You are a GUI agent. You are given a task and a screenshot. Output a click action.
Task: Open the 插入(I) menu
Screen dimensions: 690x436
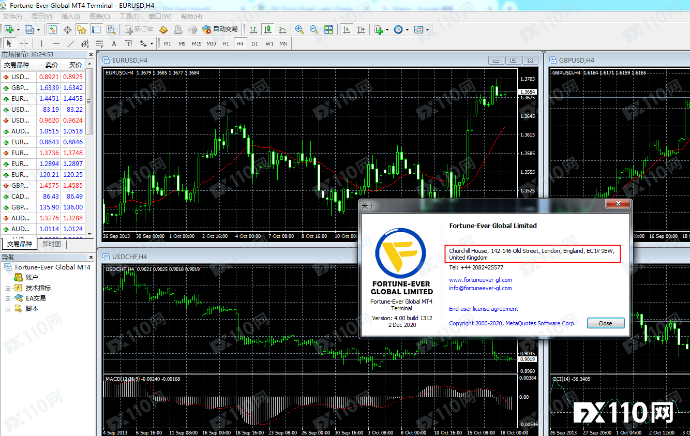point(71,16)
